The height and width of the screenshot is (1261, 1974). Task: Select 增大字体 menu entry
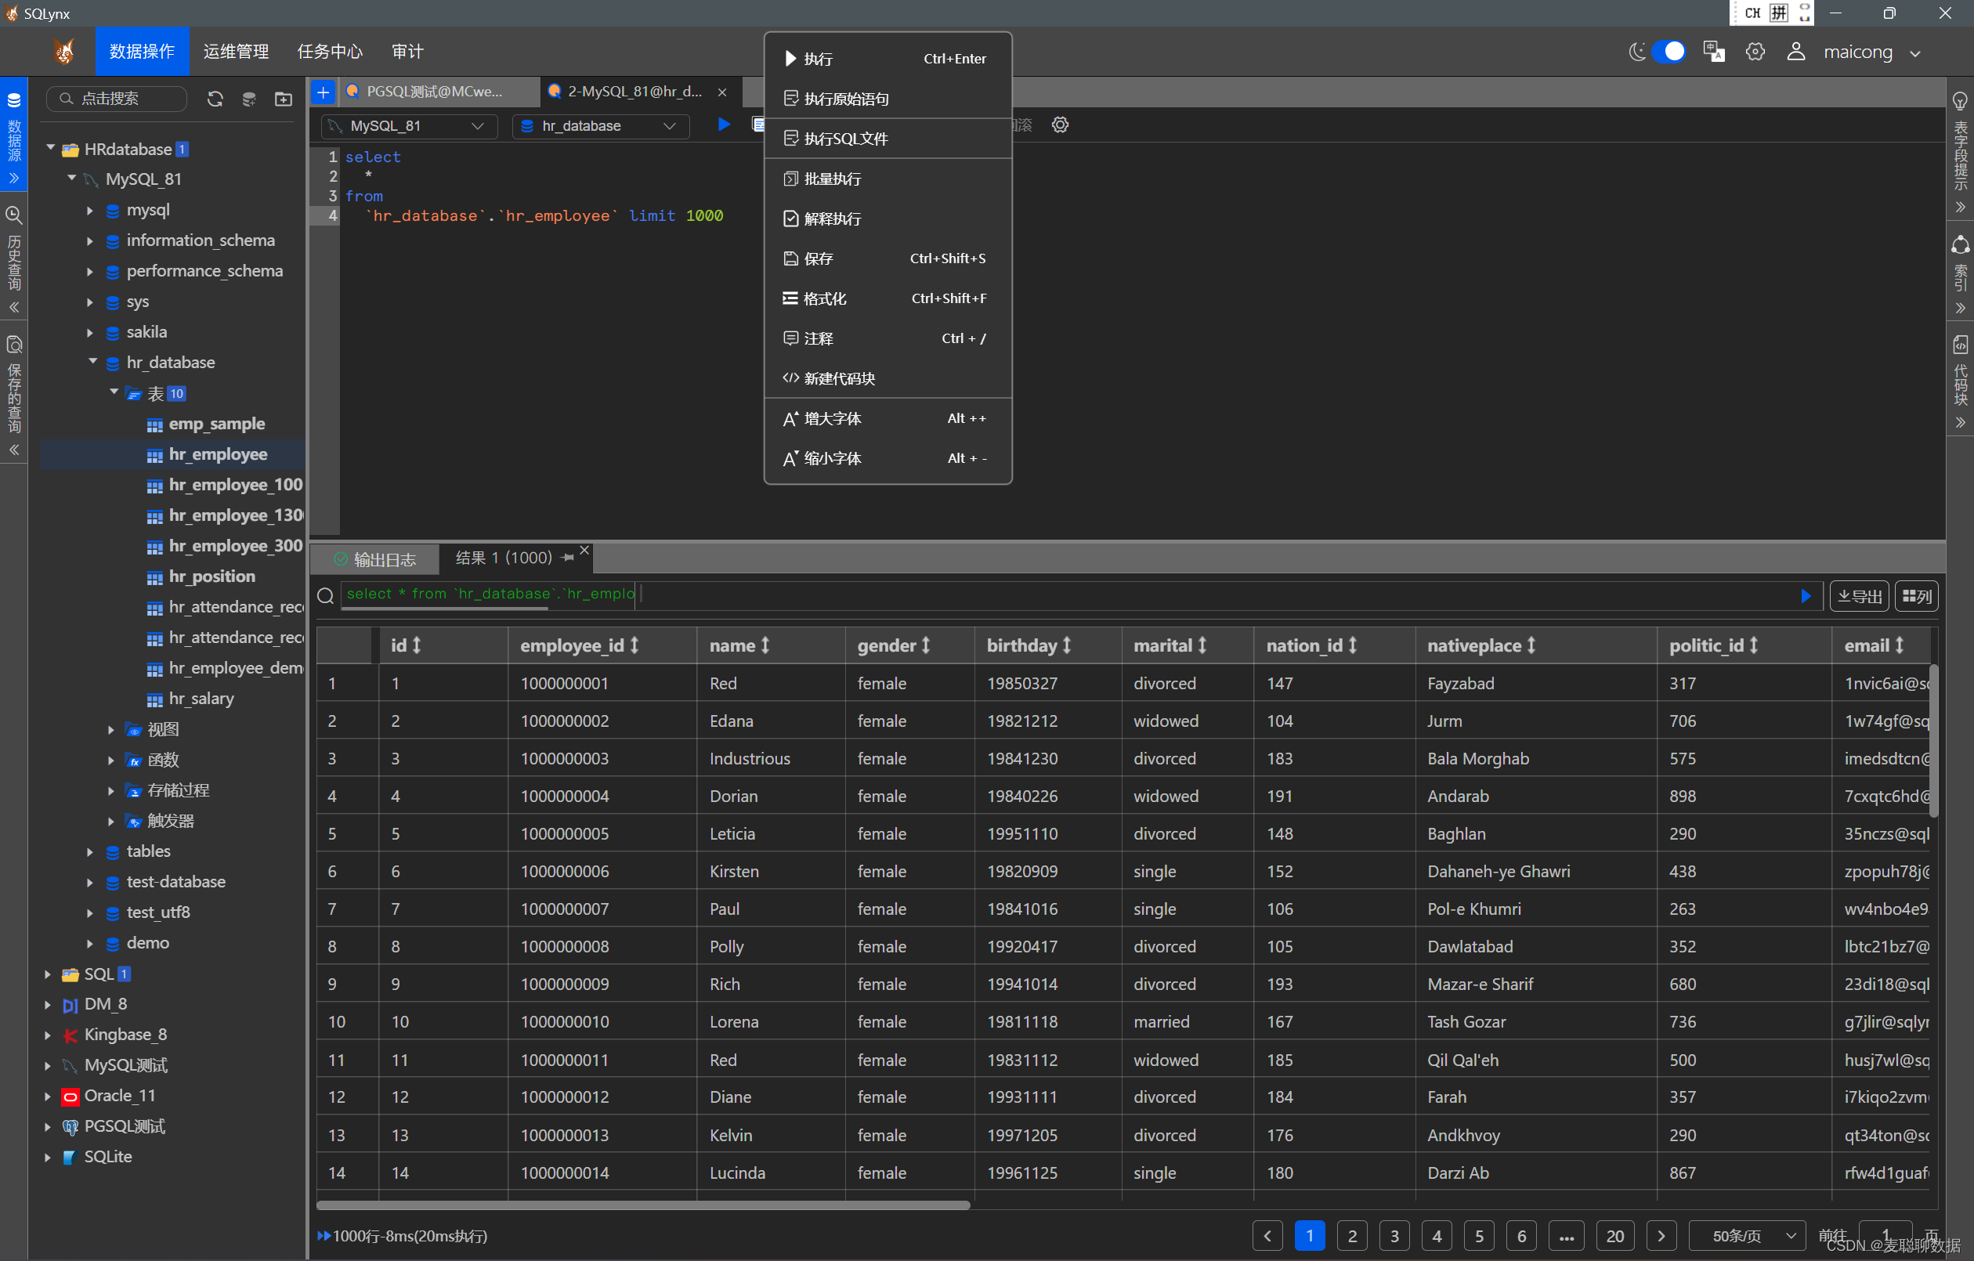pyautogui.click(x=887, y=418)
